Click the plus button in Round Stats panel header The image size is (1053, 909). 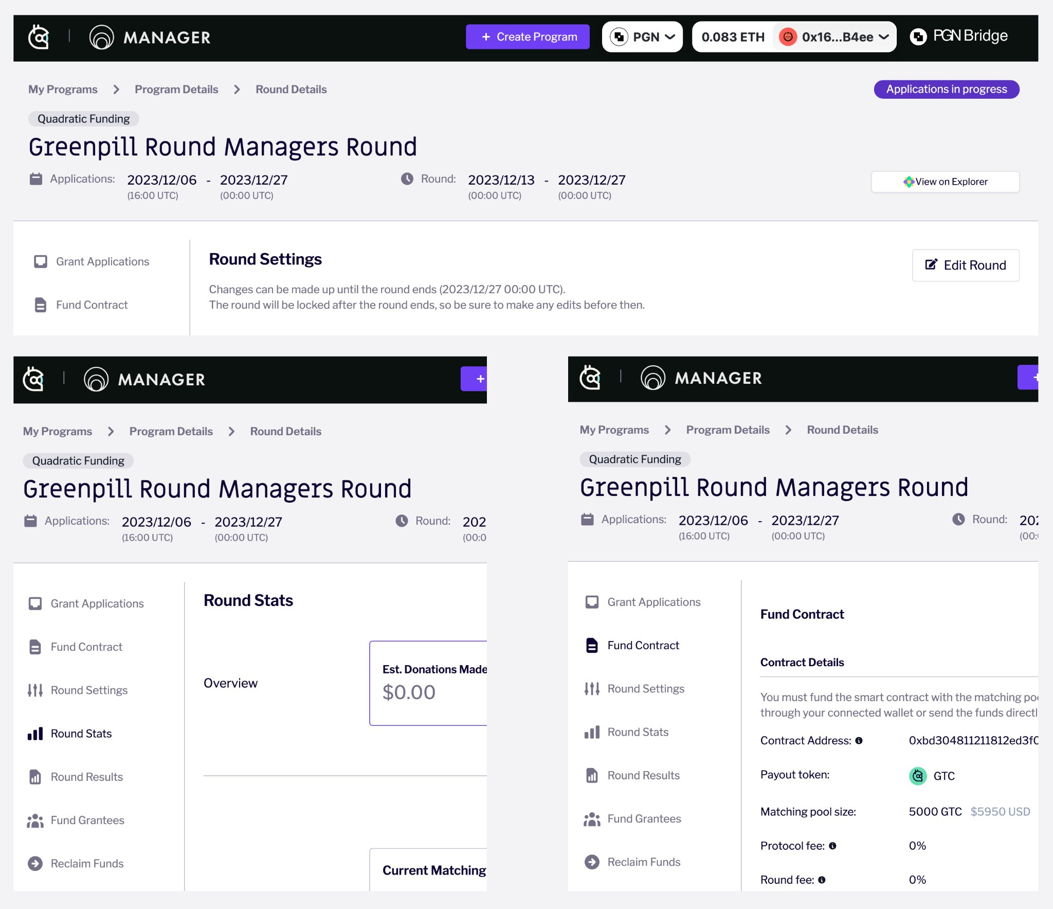[474, 379]
